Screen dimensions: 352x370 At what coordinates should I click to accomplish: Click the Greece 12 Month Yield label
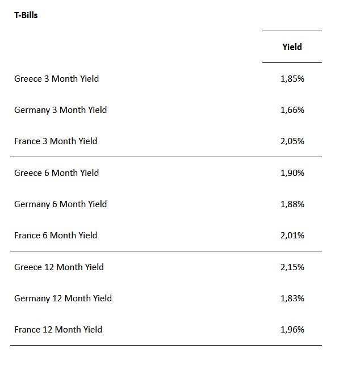[x=59, y=267]
